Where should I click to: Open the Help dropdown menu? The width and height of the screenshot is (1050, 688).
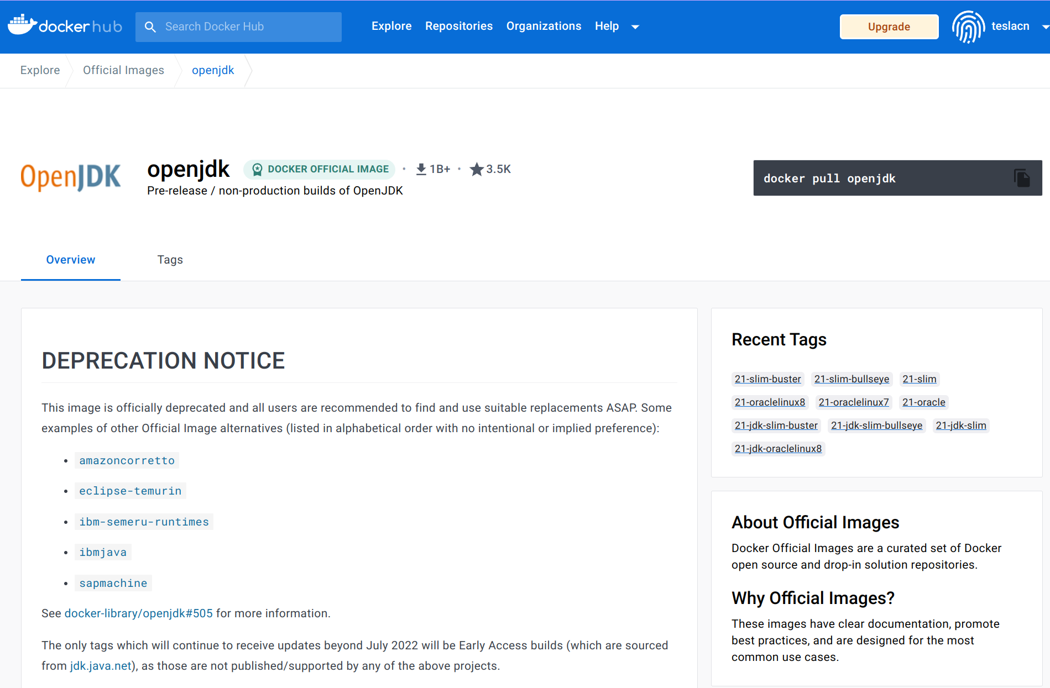[x=607, y=26]
